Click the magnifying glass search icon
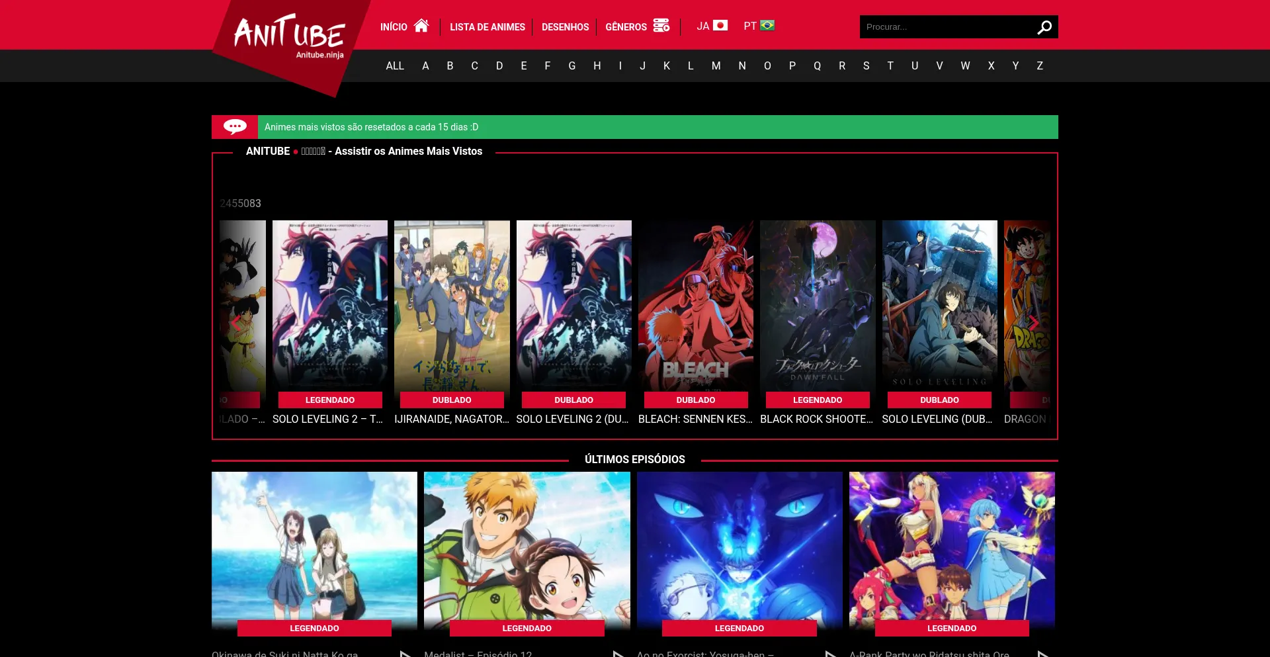Image resolution: width=1270 pixels, height=657 pixels. (x=1044, y=27)
